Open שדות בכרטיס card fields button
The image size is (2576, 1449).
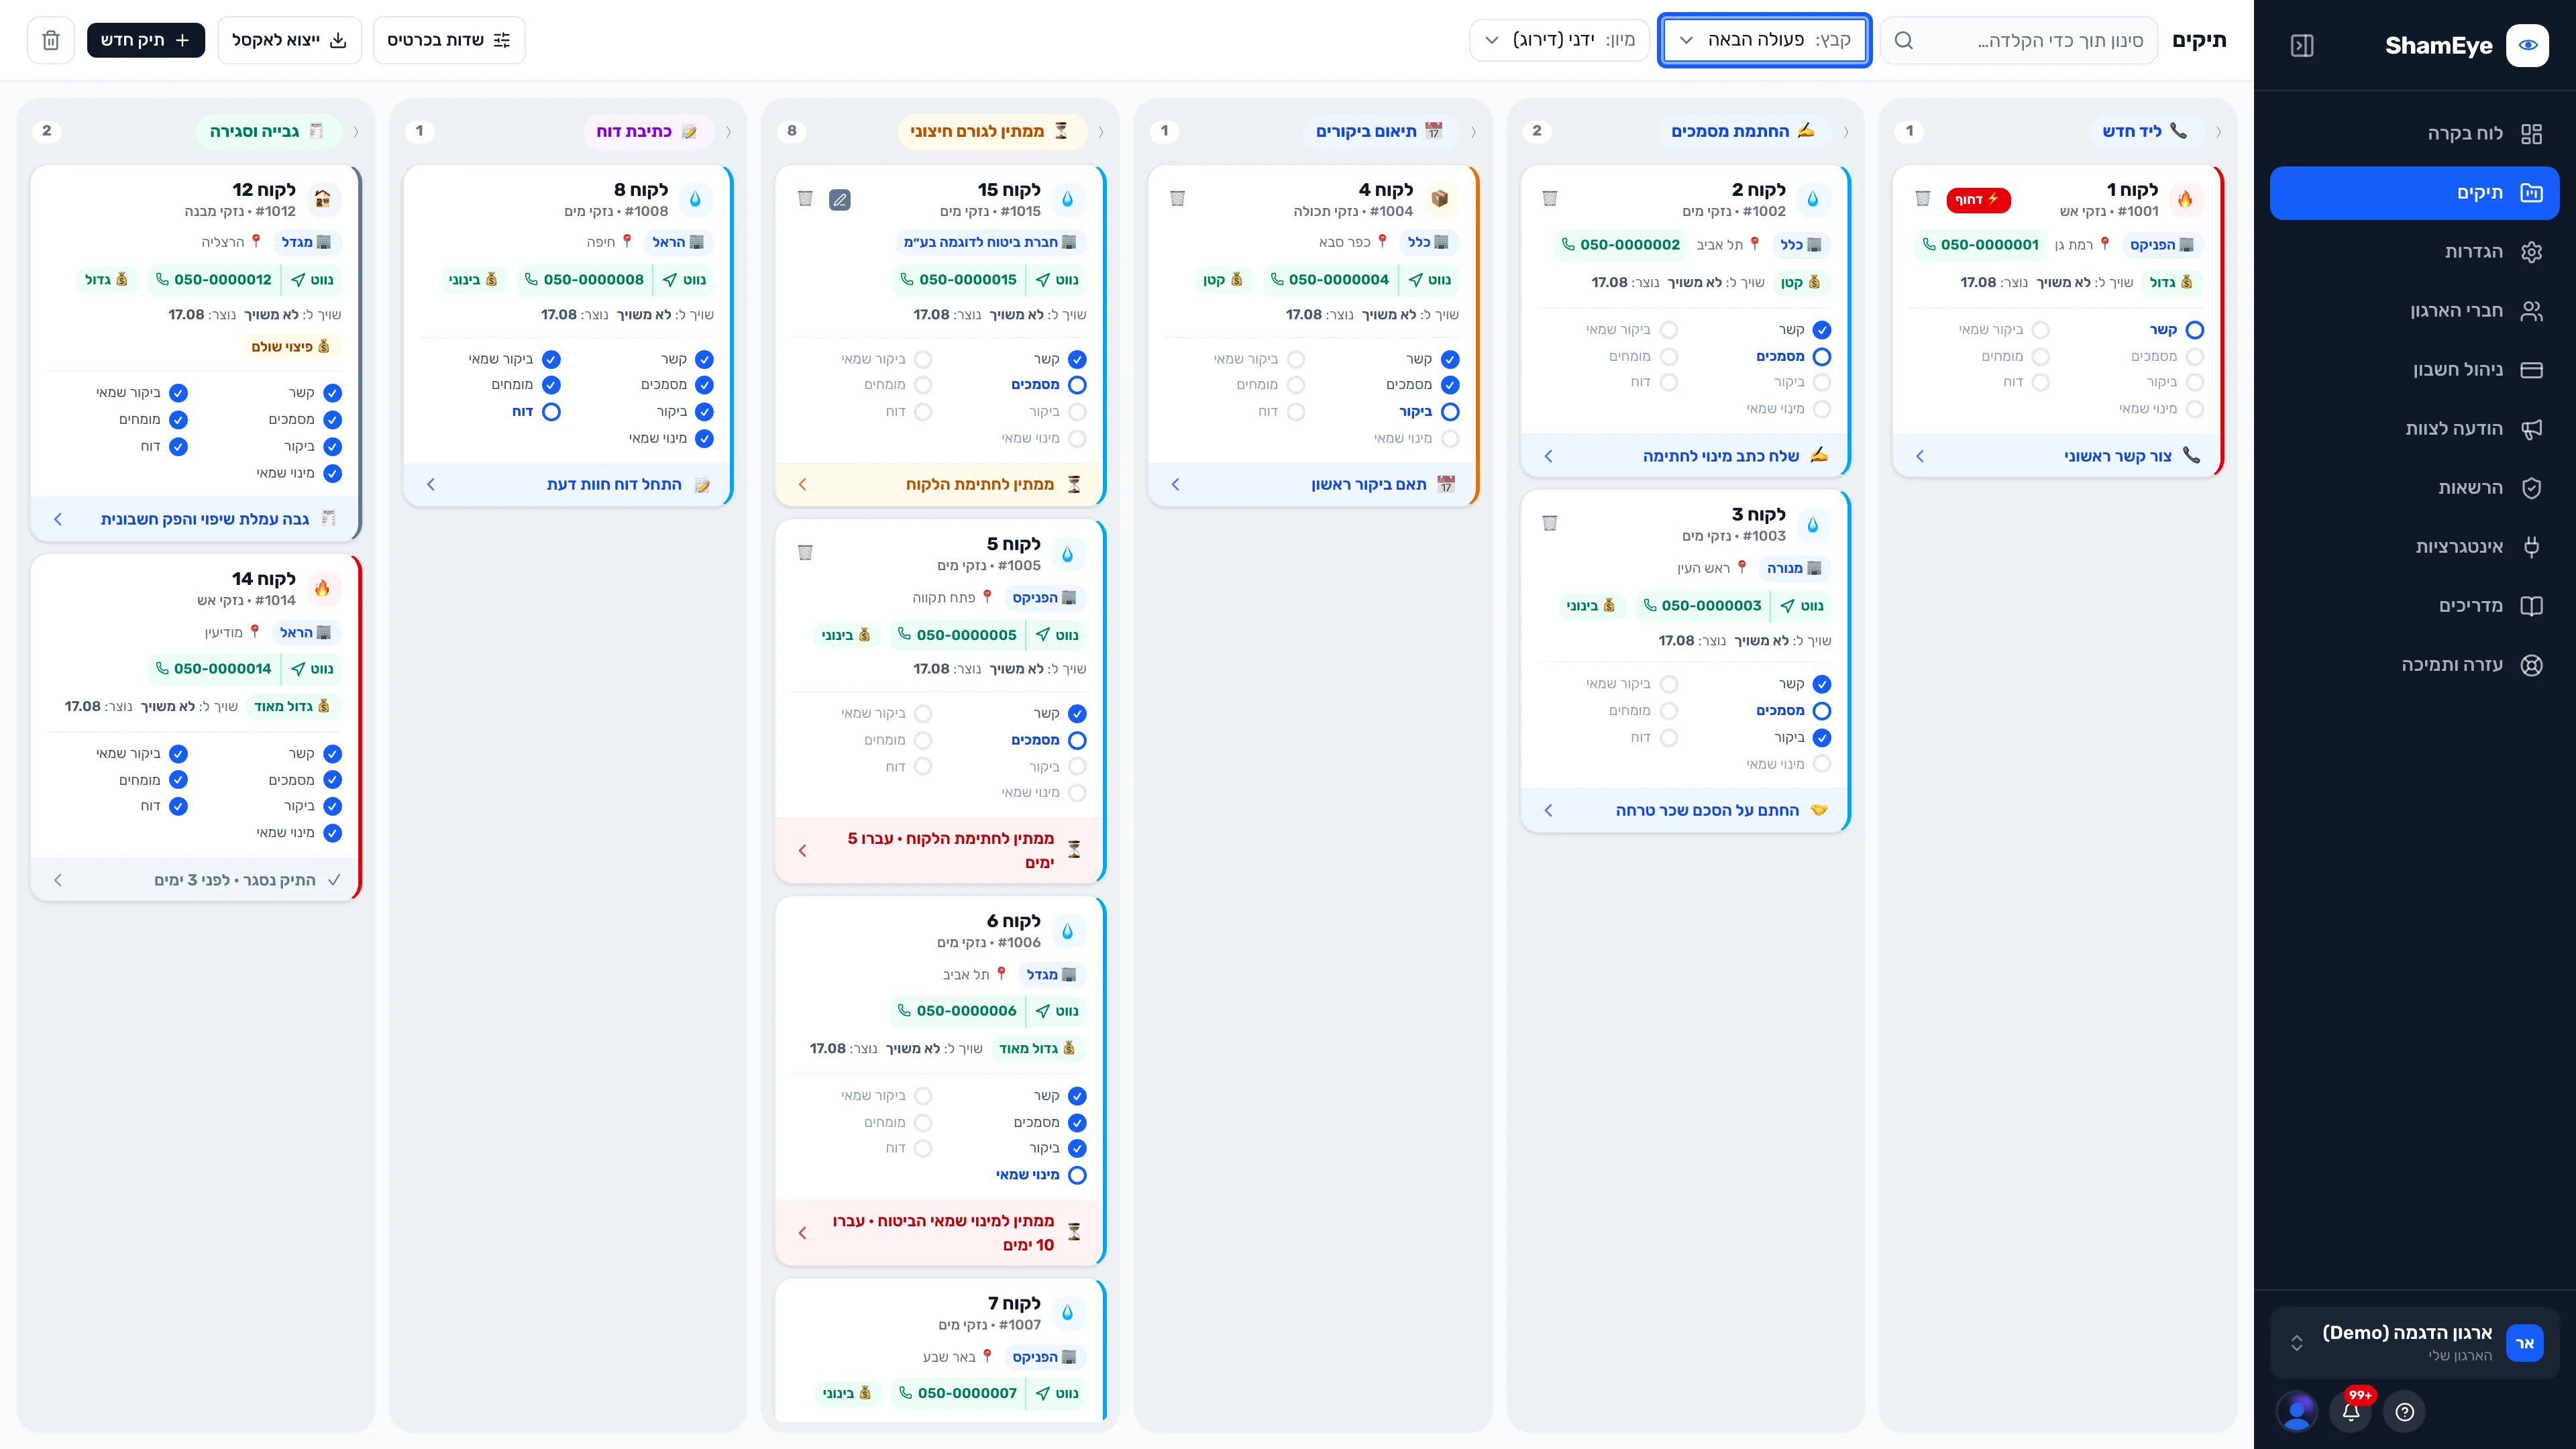pyautogui.click(x=449, y=40)
